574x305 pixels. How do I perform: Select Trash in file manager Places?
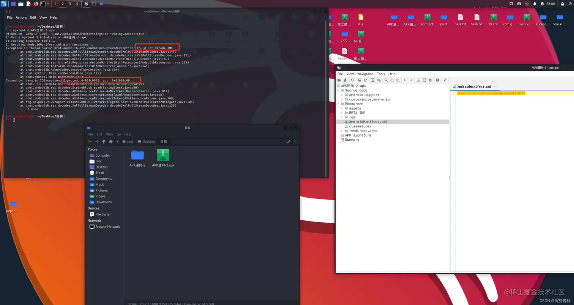pyautogui.click(x=97, y=173)
